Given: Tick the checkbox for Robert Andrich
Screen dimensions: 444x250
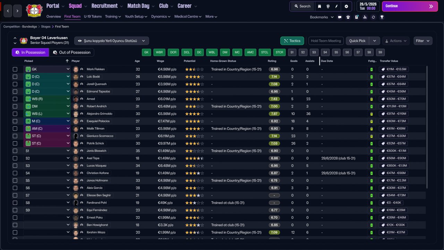Looking at the screenshot, I should click(x=15, y=106).
